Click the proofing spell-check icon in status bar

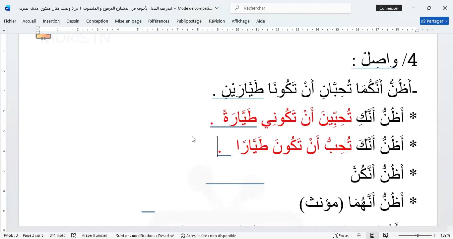point(74,235)
